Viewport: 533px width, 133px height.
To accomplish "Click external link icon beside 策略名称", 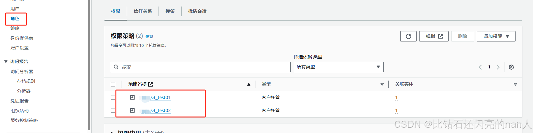I will (151, 84).
